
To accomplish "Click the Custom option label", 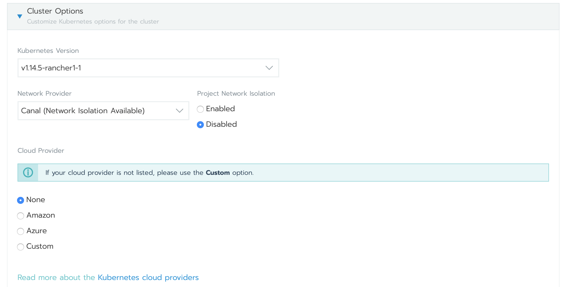I will coord(40,246).
